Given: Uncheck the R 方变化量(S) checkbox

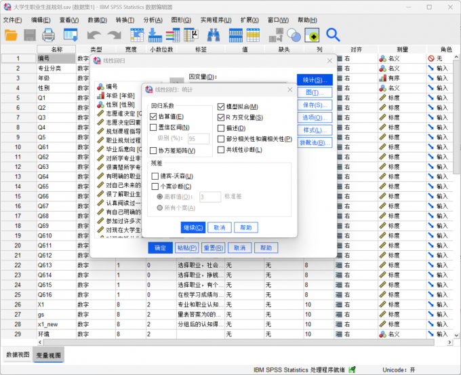Looking at the screenshot, I should click(221, 117).
